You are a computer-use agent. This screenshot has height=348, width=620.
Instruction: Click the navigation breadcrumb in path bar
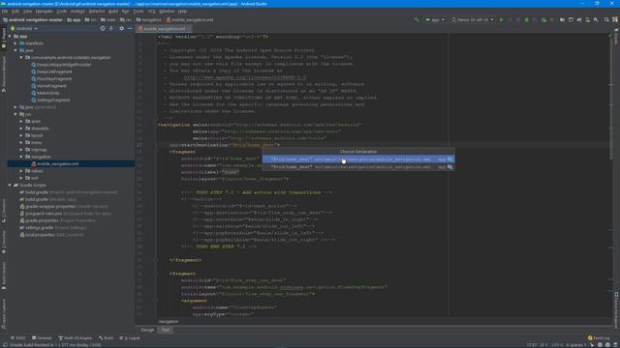coord(148,19)
